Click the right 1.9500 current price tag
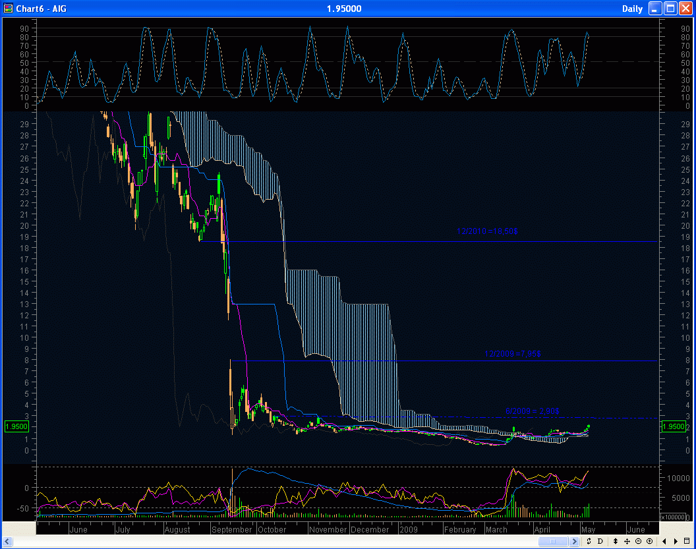Viewport: 696px width, 549px height. 674,426
